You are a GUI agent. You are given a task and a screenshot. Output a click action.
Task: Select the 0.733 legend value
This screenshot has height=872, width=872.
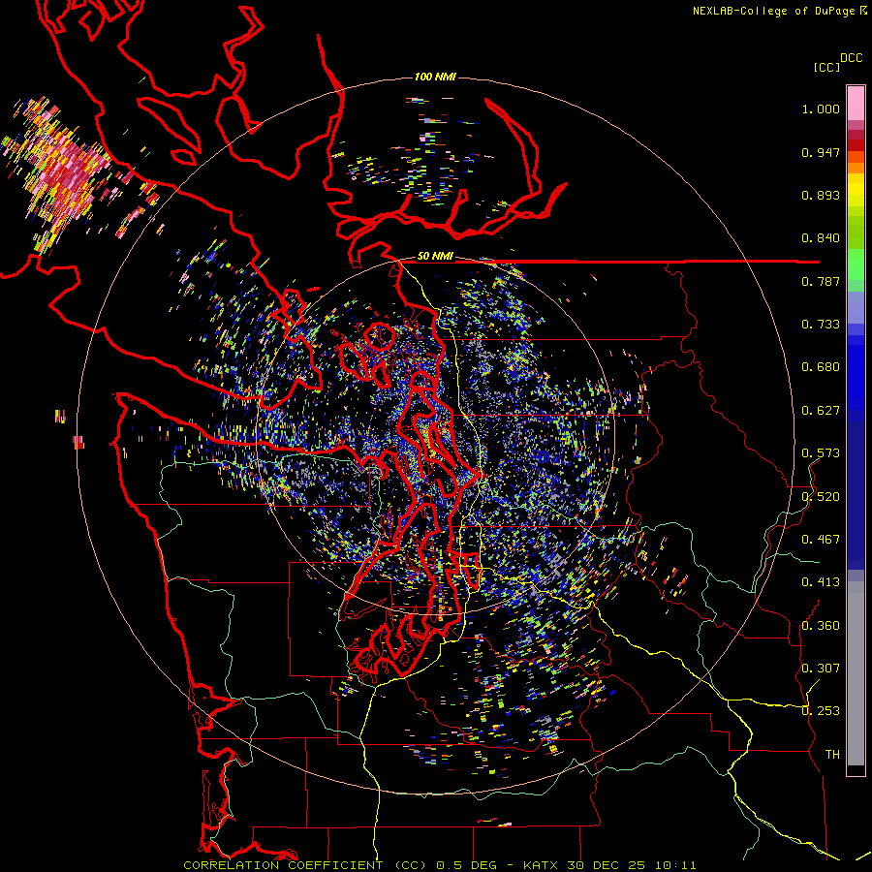[x=821, y=325]
